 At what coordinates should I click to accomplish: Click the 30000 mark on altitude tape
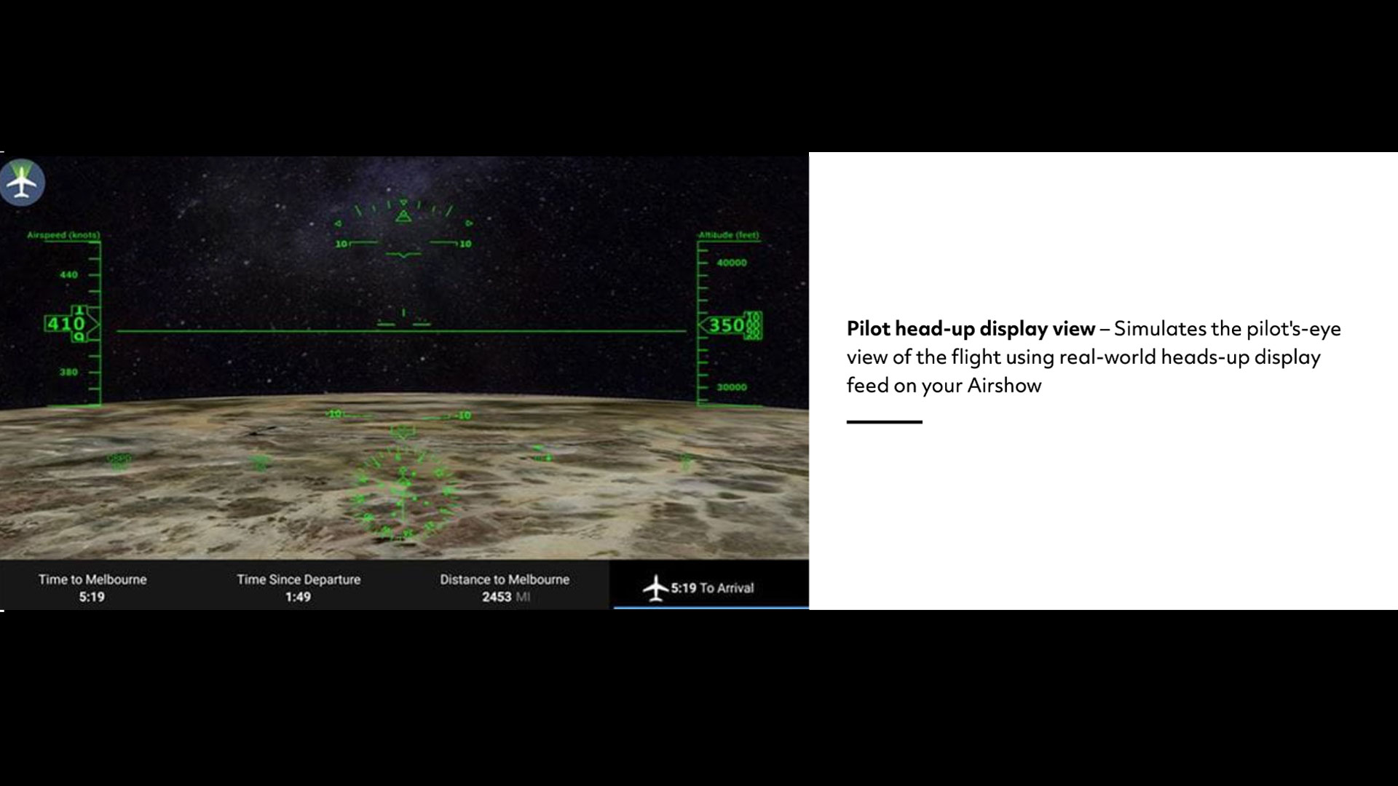click(x=731, y=387)
